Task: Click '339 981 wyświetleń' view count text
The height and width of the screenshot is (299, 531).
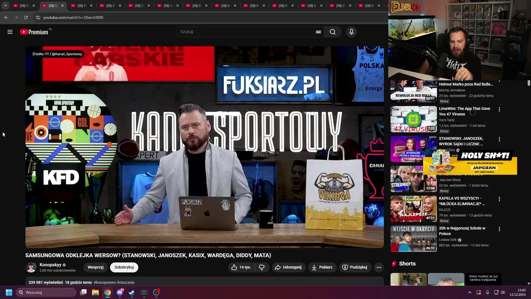Action: click(x=46, y=282)
